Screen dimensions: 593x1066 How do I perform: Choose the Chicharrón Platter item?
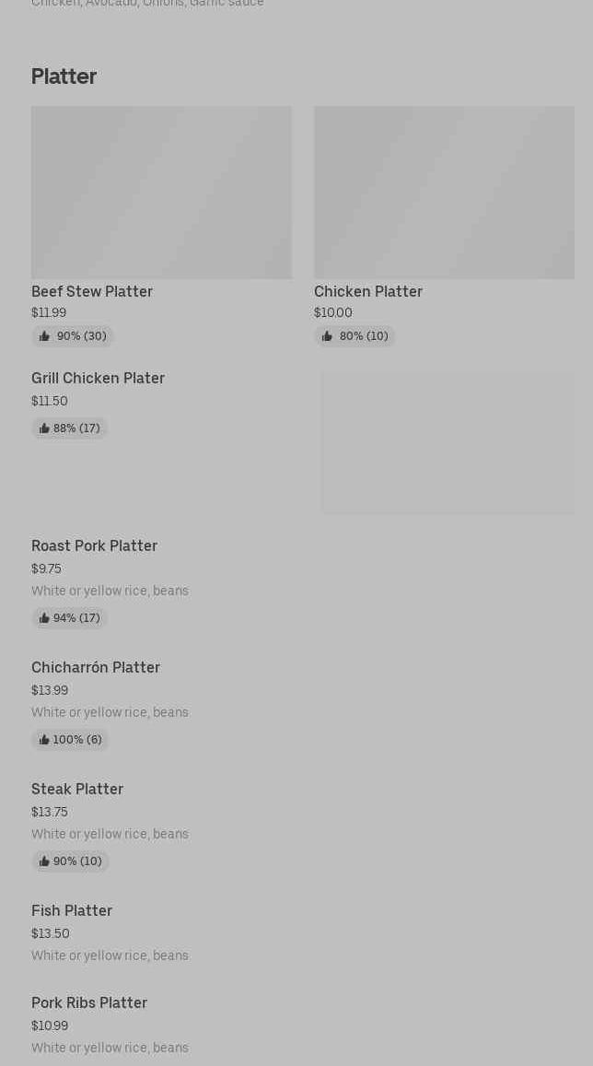click(x=96, y=668)
